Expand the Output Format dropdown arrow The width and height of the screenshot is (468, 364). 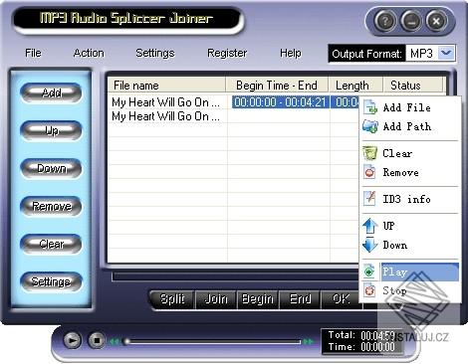tap(446, 53)
